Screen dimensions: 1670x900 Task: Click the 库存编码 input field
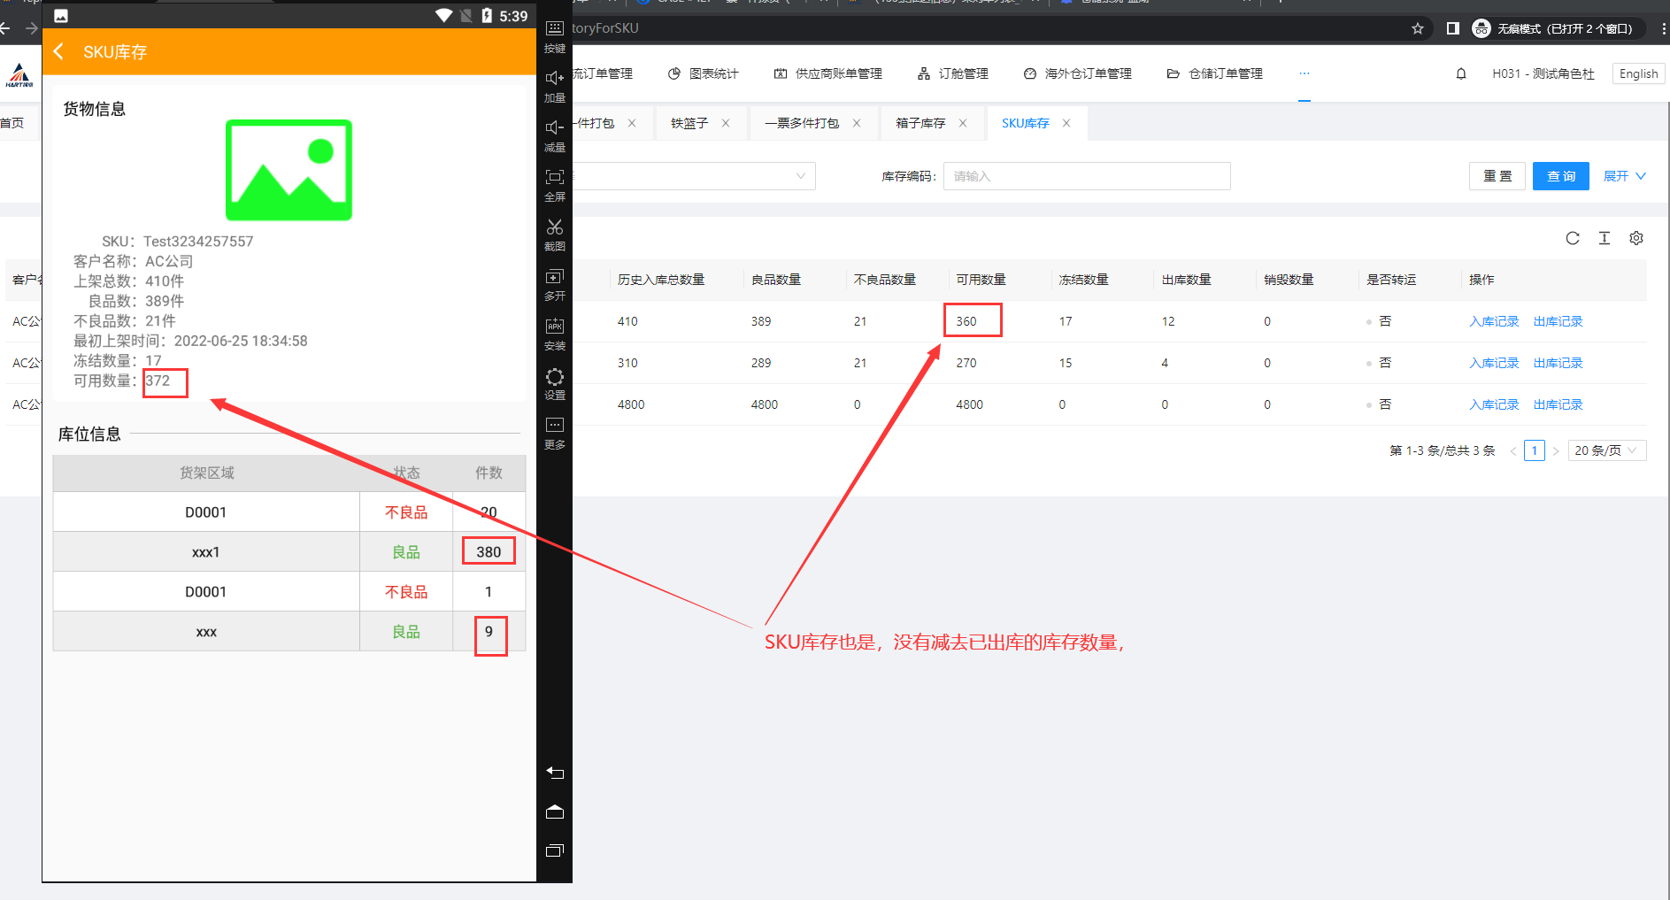tap(1086, 176)
